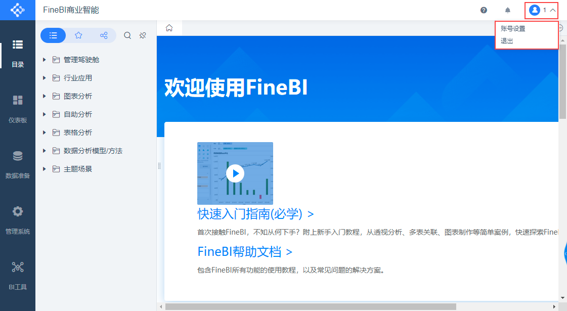
Task: Click the 管理驾驶舱 folder icon
Action: pyautogui.click(x=56, y=60)
